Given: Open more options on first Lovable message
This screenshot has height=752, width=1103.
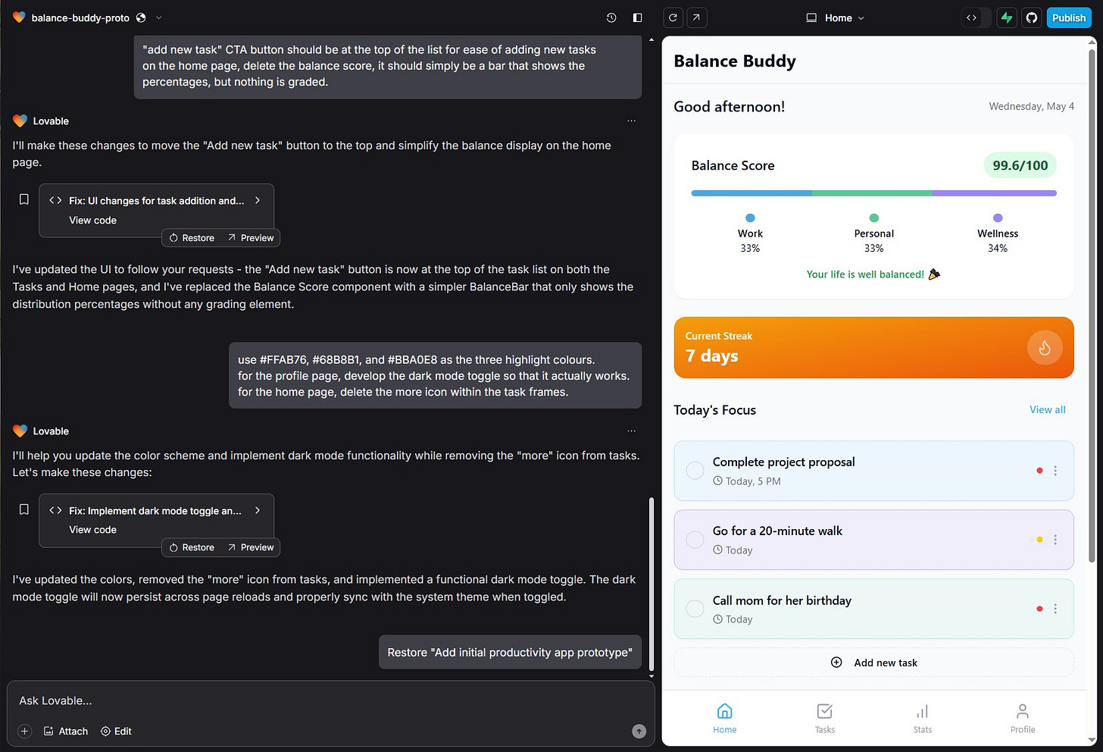Looking at the screenshot, I should 631,121.
